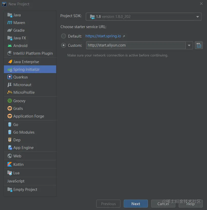Open the https://start.spring.io link
Image resolution: width=207 pixels, height=210 pixels.
click(103, 36)
